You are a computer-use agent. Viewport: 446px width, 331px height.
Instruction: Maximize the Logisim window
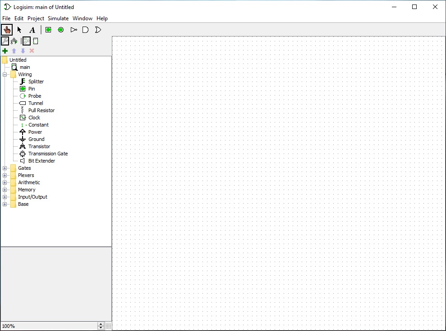tap(414, 7)
